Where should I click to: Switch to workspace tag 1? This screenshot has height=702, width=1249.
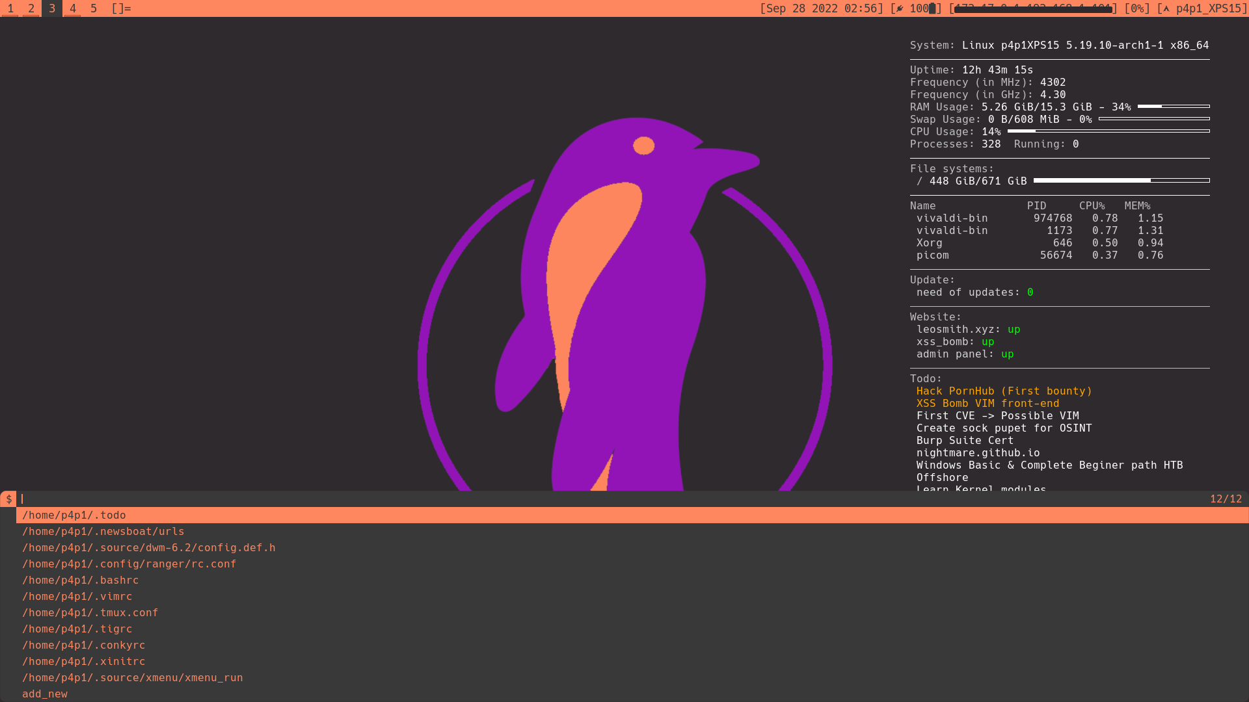[10, 9]
